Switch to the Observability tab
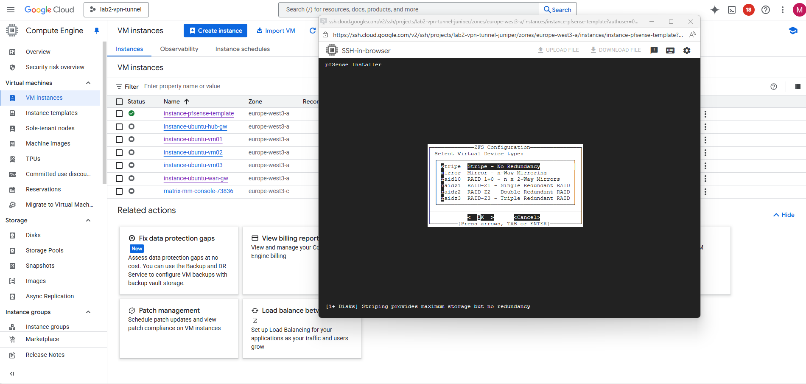Viewport: 806px width, 384px height. (x=179, y=49)
